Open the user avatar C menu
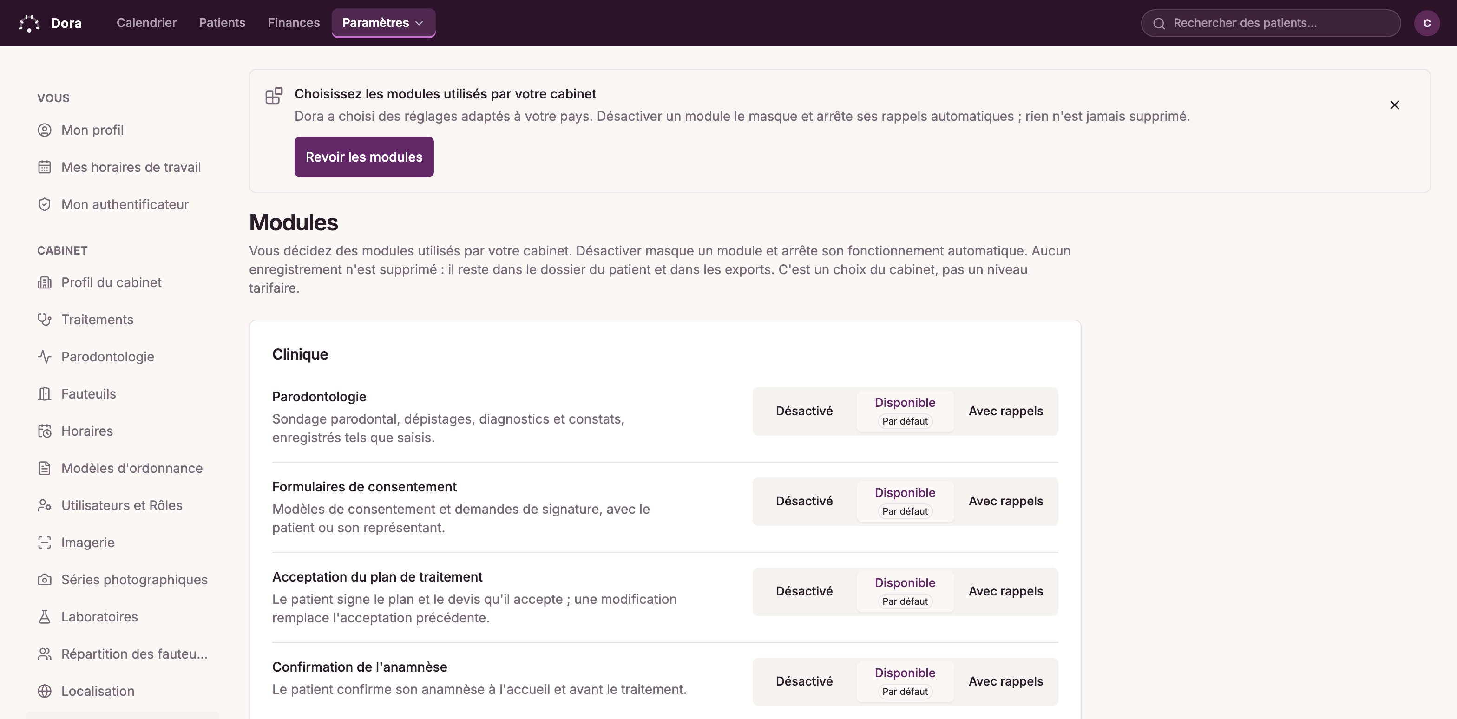 pyautogui.click(x=1426, y=23)
